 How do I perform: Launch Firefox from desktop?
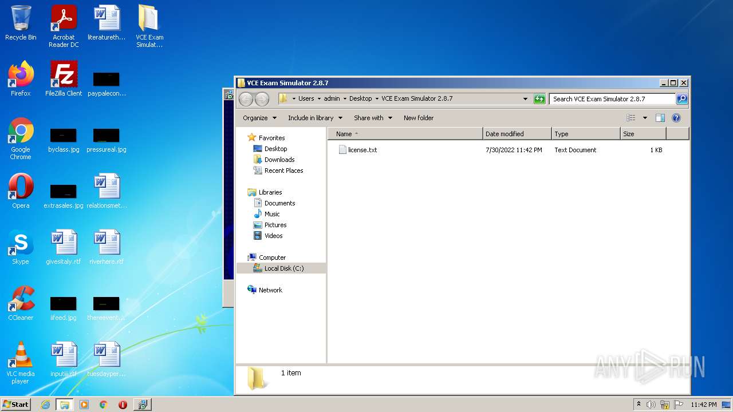[x=21, y=79]
